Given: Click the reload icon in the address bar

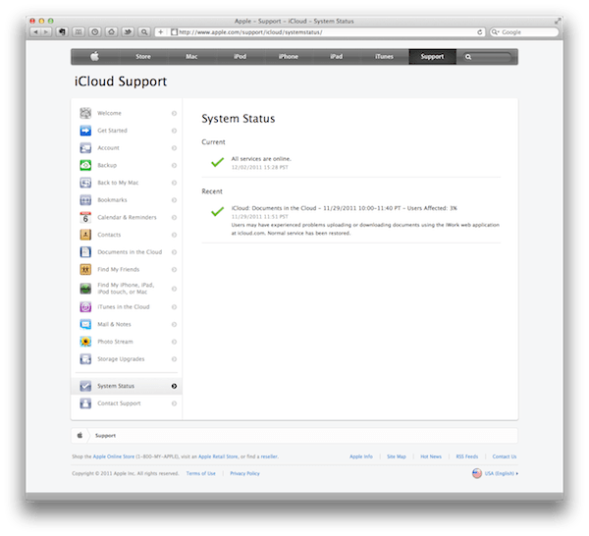Looking at the screenshot, I should (480, 32).
